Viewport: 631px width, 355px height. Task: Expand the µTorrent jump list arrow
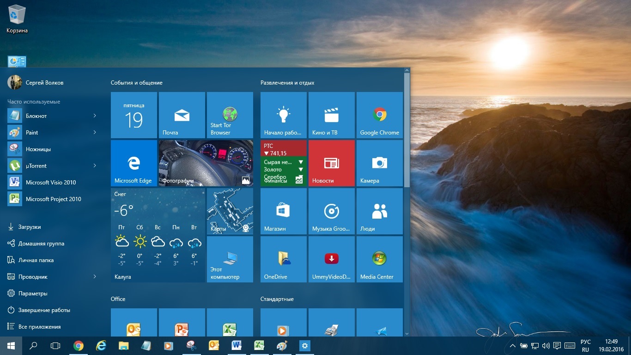click(x=95, y=165)
